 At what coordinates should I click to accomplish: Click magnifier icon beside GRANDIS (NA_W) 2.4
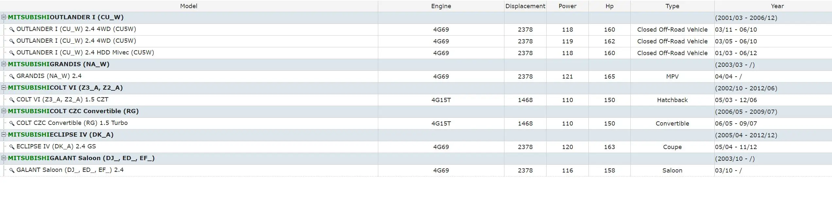pos(12,76)
